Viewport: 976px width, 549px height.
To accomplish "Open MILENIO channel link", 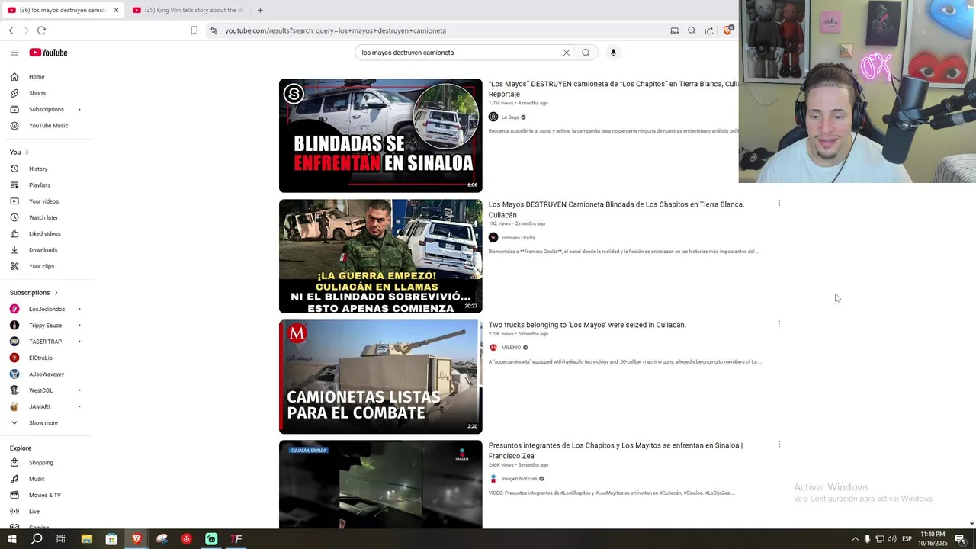I will pyautogui.click(x=511, y=348).
